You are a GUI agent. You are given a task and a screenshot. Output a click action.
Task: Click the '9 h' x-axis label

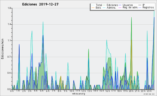[x=66, y=91]
